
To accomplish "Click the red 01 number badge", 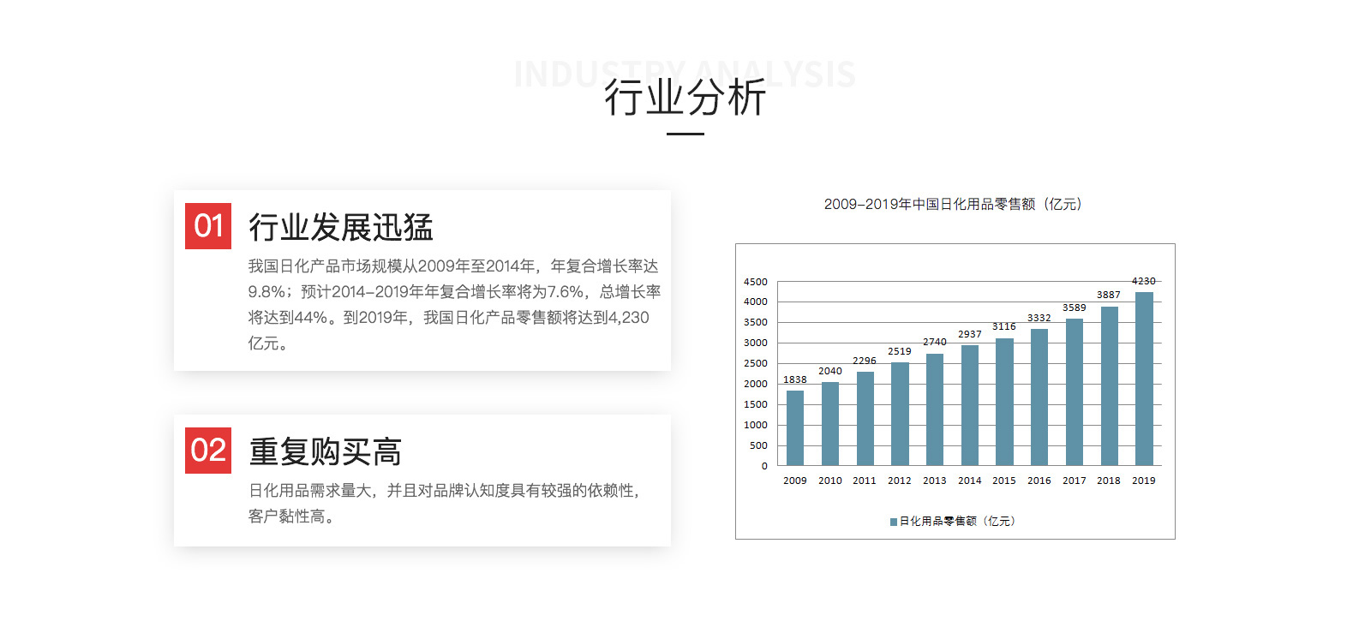I will pos(208,226).
